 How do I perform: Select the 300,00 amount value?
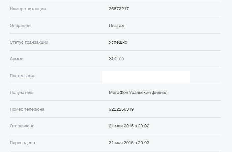(x=116, y=59)
